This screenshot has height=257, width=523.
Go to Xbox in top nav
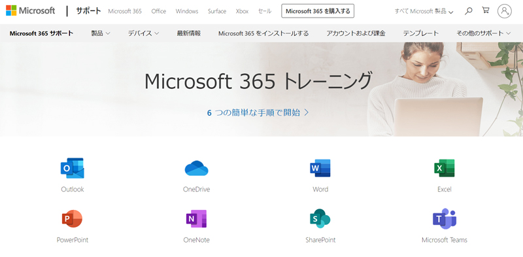[x=242, y=11]
